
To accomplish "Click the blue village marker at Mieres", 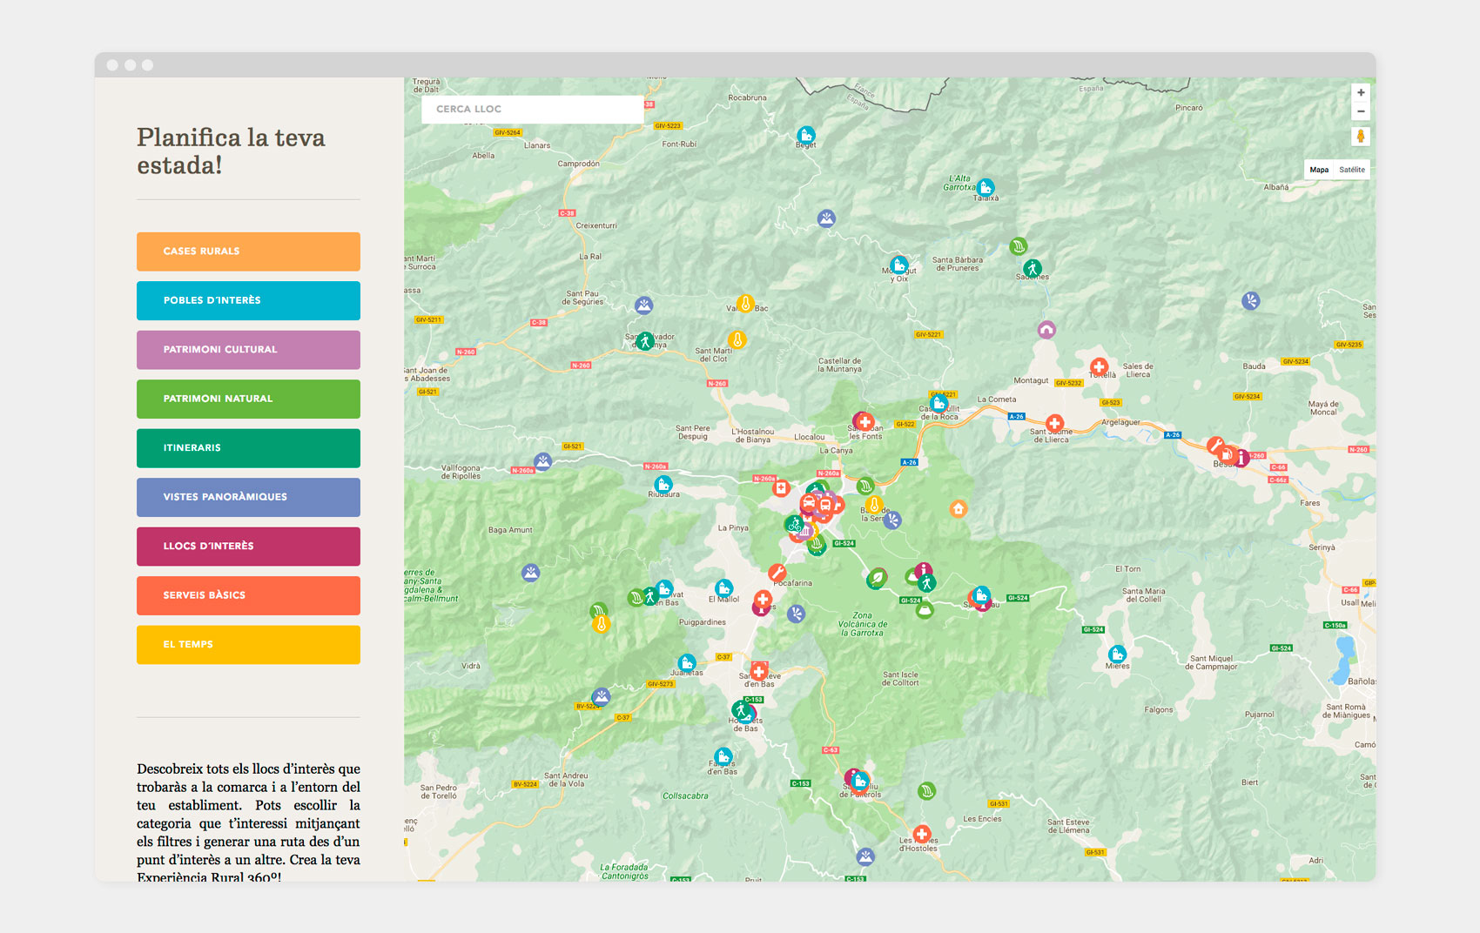I will pos(1117,654).
